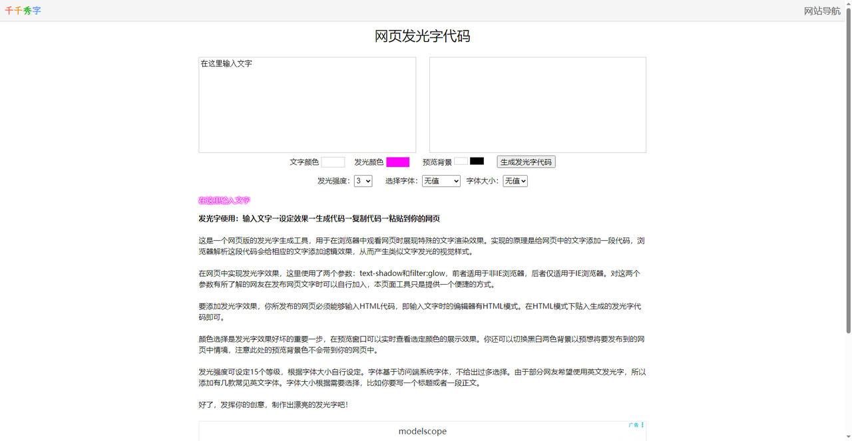Click the 广告 ad label

pos(634,425)
